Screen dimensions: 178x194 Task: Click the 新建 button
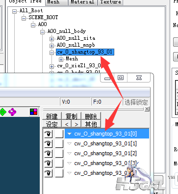pos(52,116)
